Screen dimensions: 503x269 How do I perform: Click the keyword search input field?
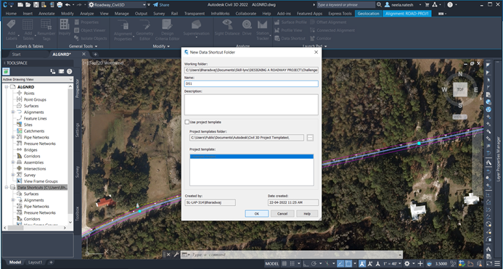click(x=345, y=5)
